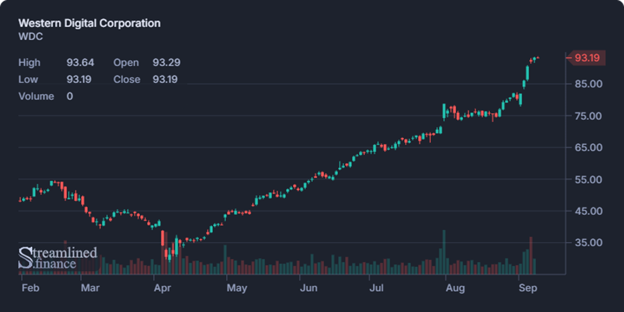
Task: Click the Open value 93.29
Action: point(166,63)
